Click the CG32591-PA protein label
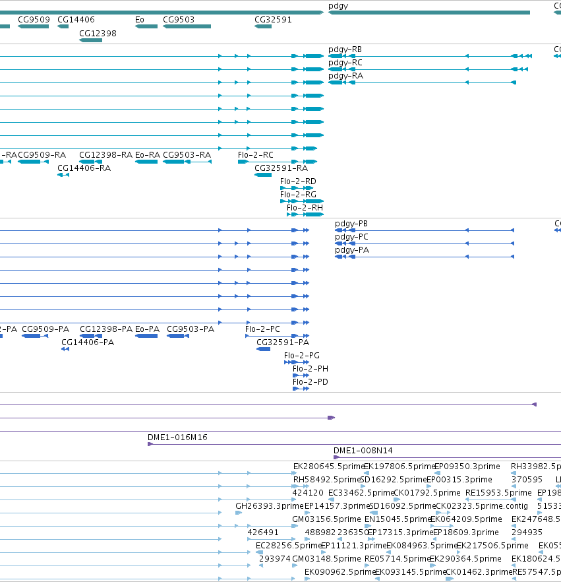The image size is (561, 582). (283, 342)
